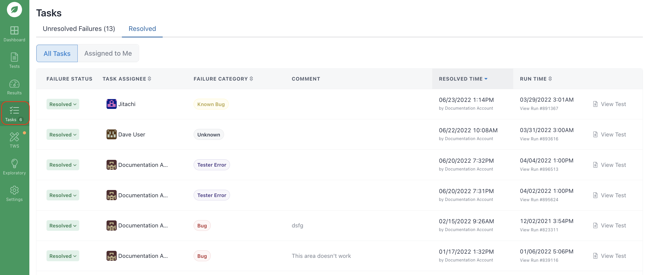Click View Test document icon for run #896513
The image size is (645, 275).
(x=595, y=165)
